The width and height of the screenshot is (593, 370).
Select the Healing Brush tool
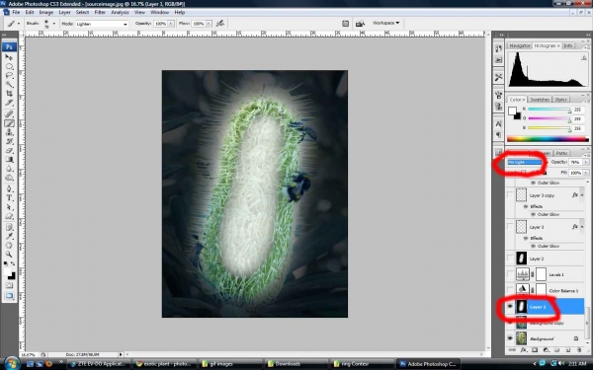point(9,114)
